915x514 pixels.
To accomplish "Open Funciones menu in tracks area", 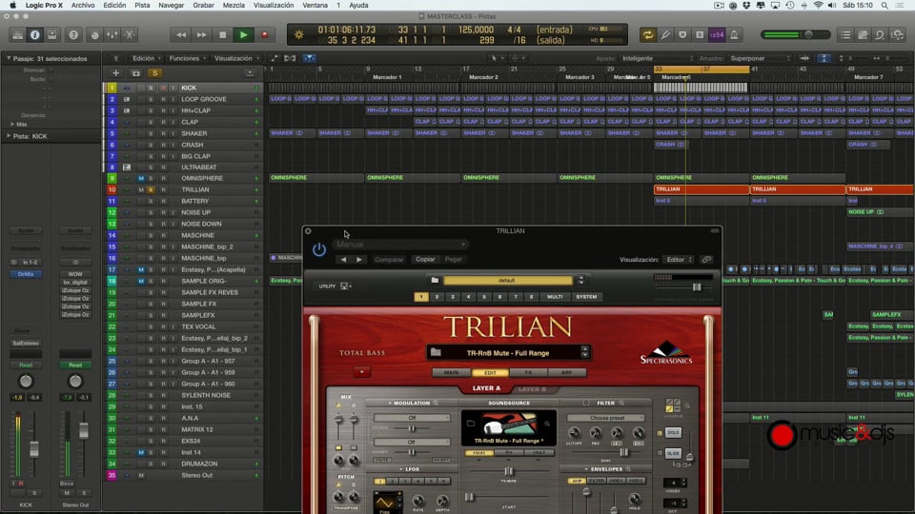I will 187,58.
